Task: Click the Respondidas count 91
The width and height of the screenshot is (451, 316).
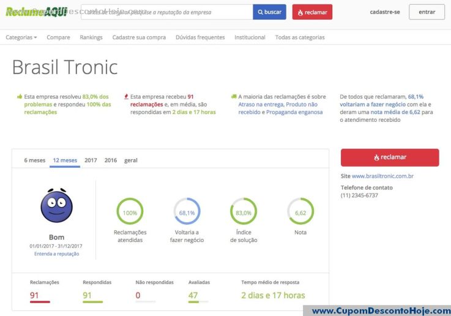Action: 87,295
